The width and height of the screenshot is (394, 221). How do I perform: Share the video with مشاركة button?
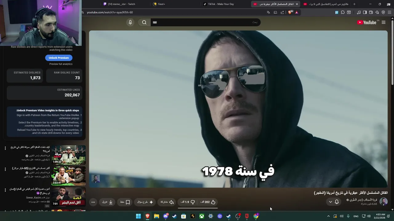pyautogui.click(x=167, y=202)
